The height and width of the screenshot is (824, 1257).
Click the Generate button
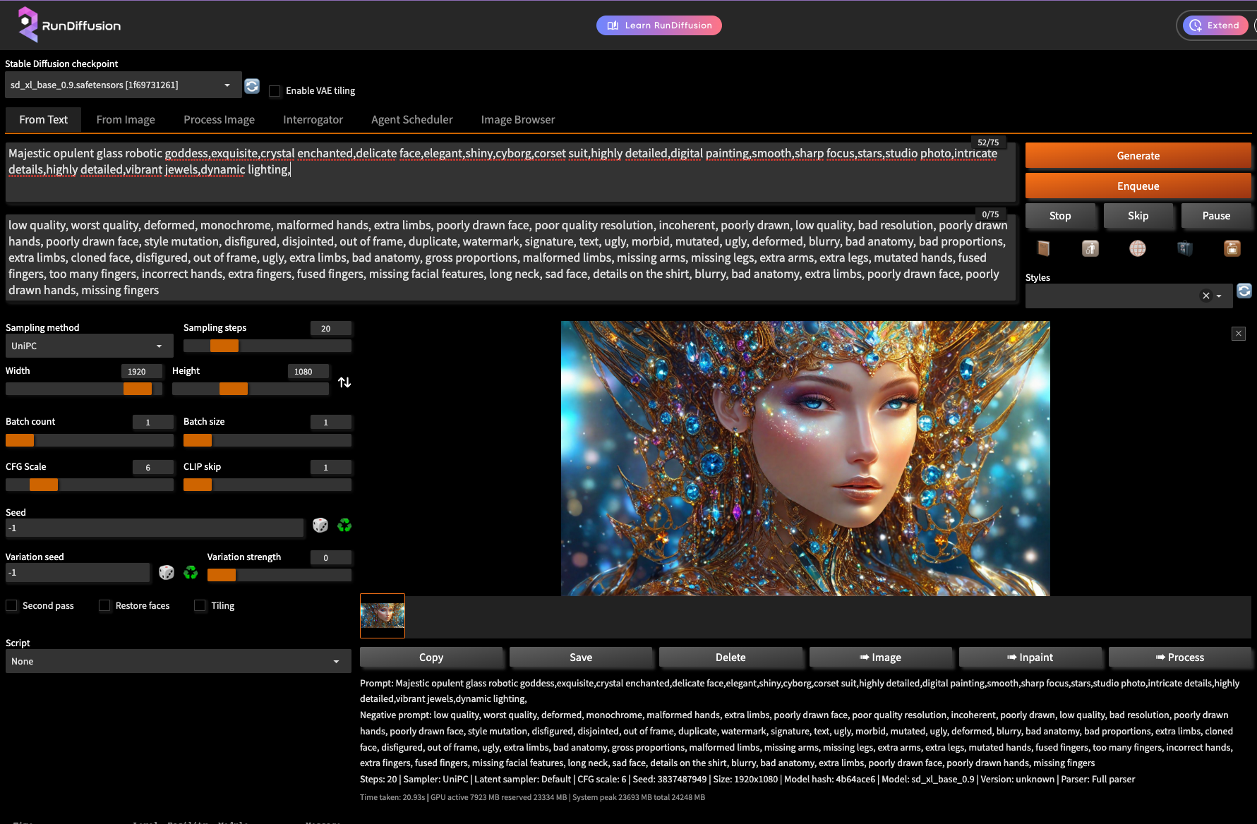coord(1138,156)
